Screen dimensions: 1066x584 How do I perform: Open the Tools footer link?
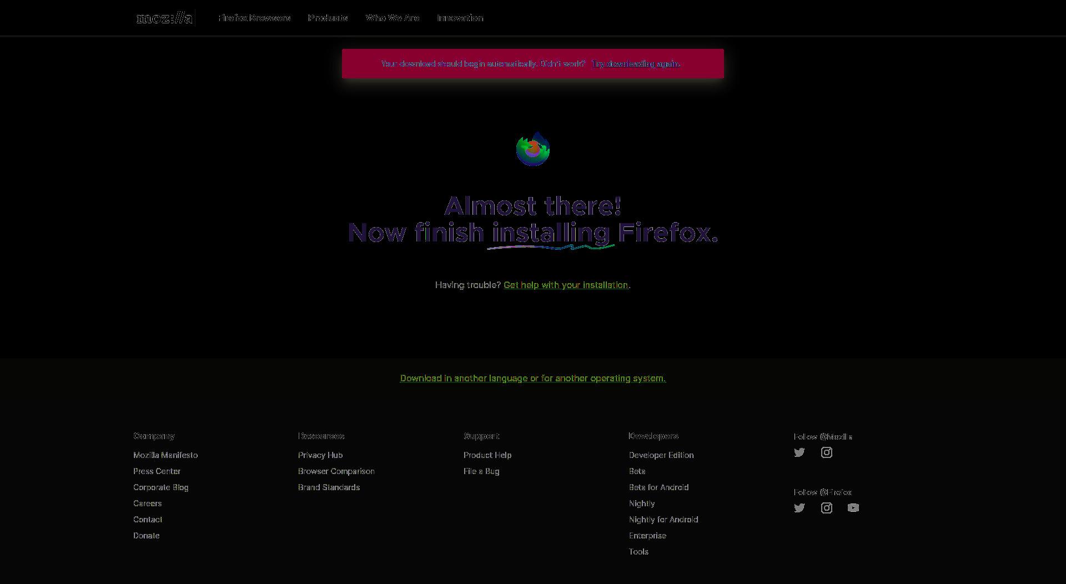(638, 552)
